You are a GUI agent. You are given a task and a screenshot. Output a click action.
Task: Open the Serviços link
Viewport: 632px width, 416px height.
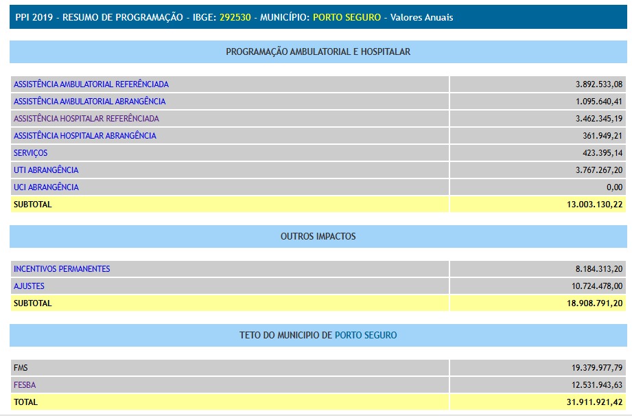[30, 153]
